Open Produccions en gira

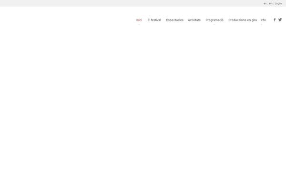tap(243, 20)
